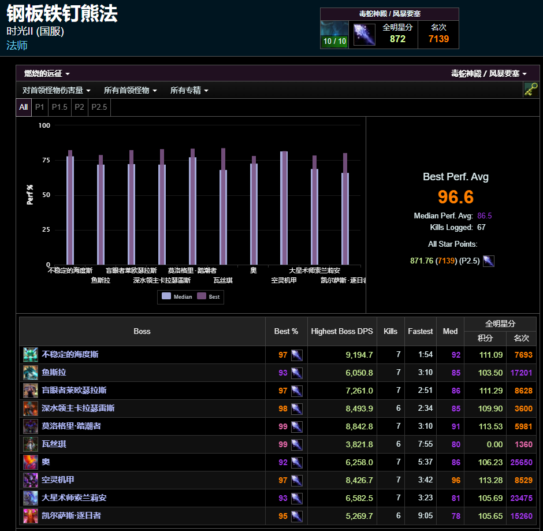Open the 空灵机甲 boss link

58,480
